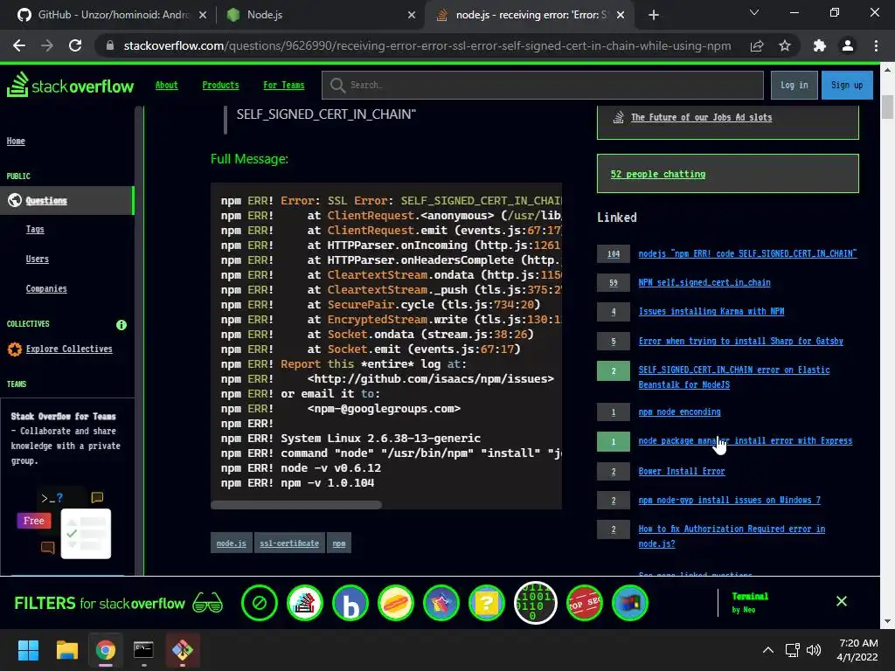Open the share page icon in address bar
Screen dimensions: 895x671
757,45
